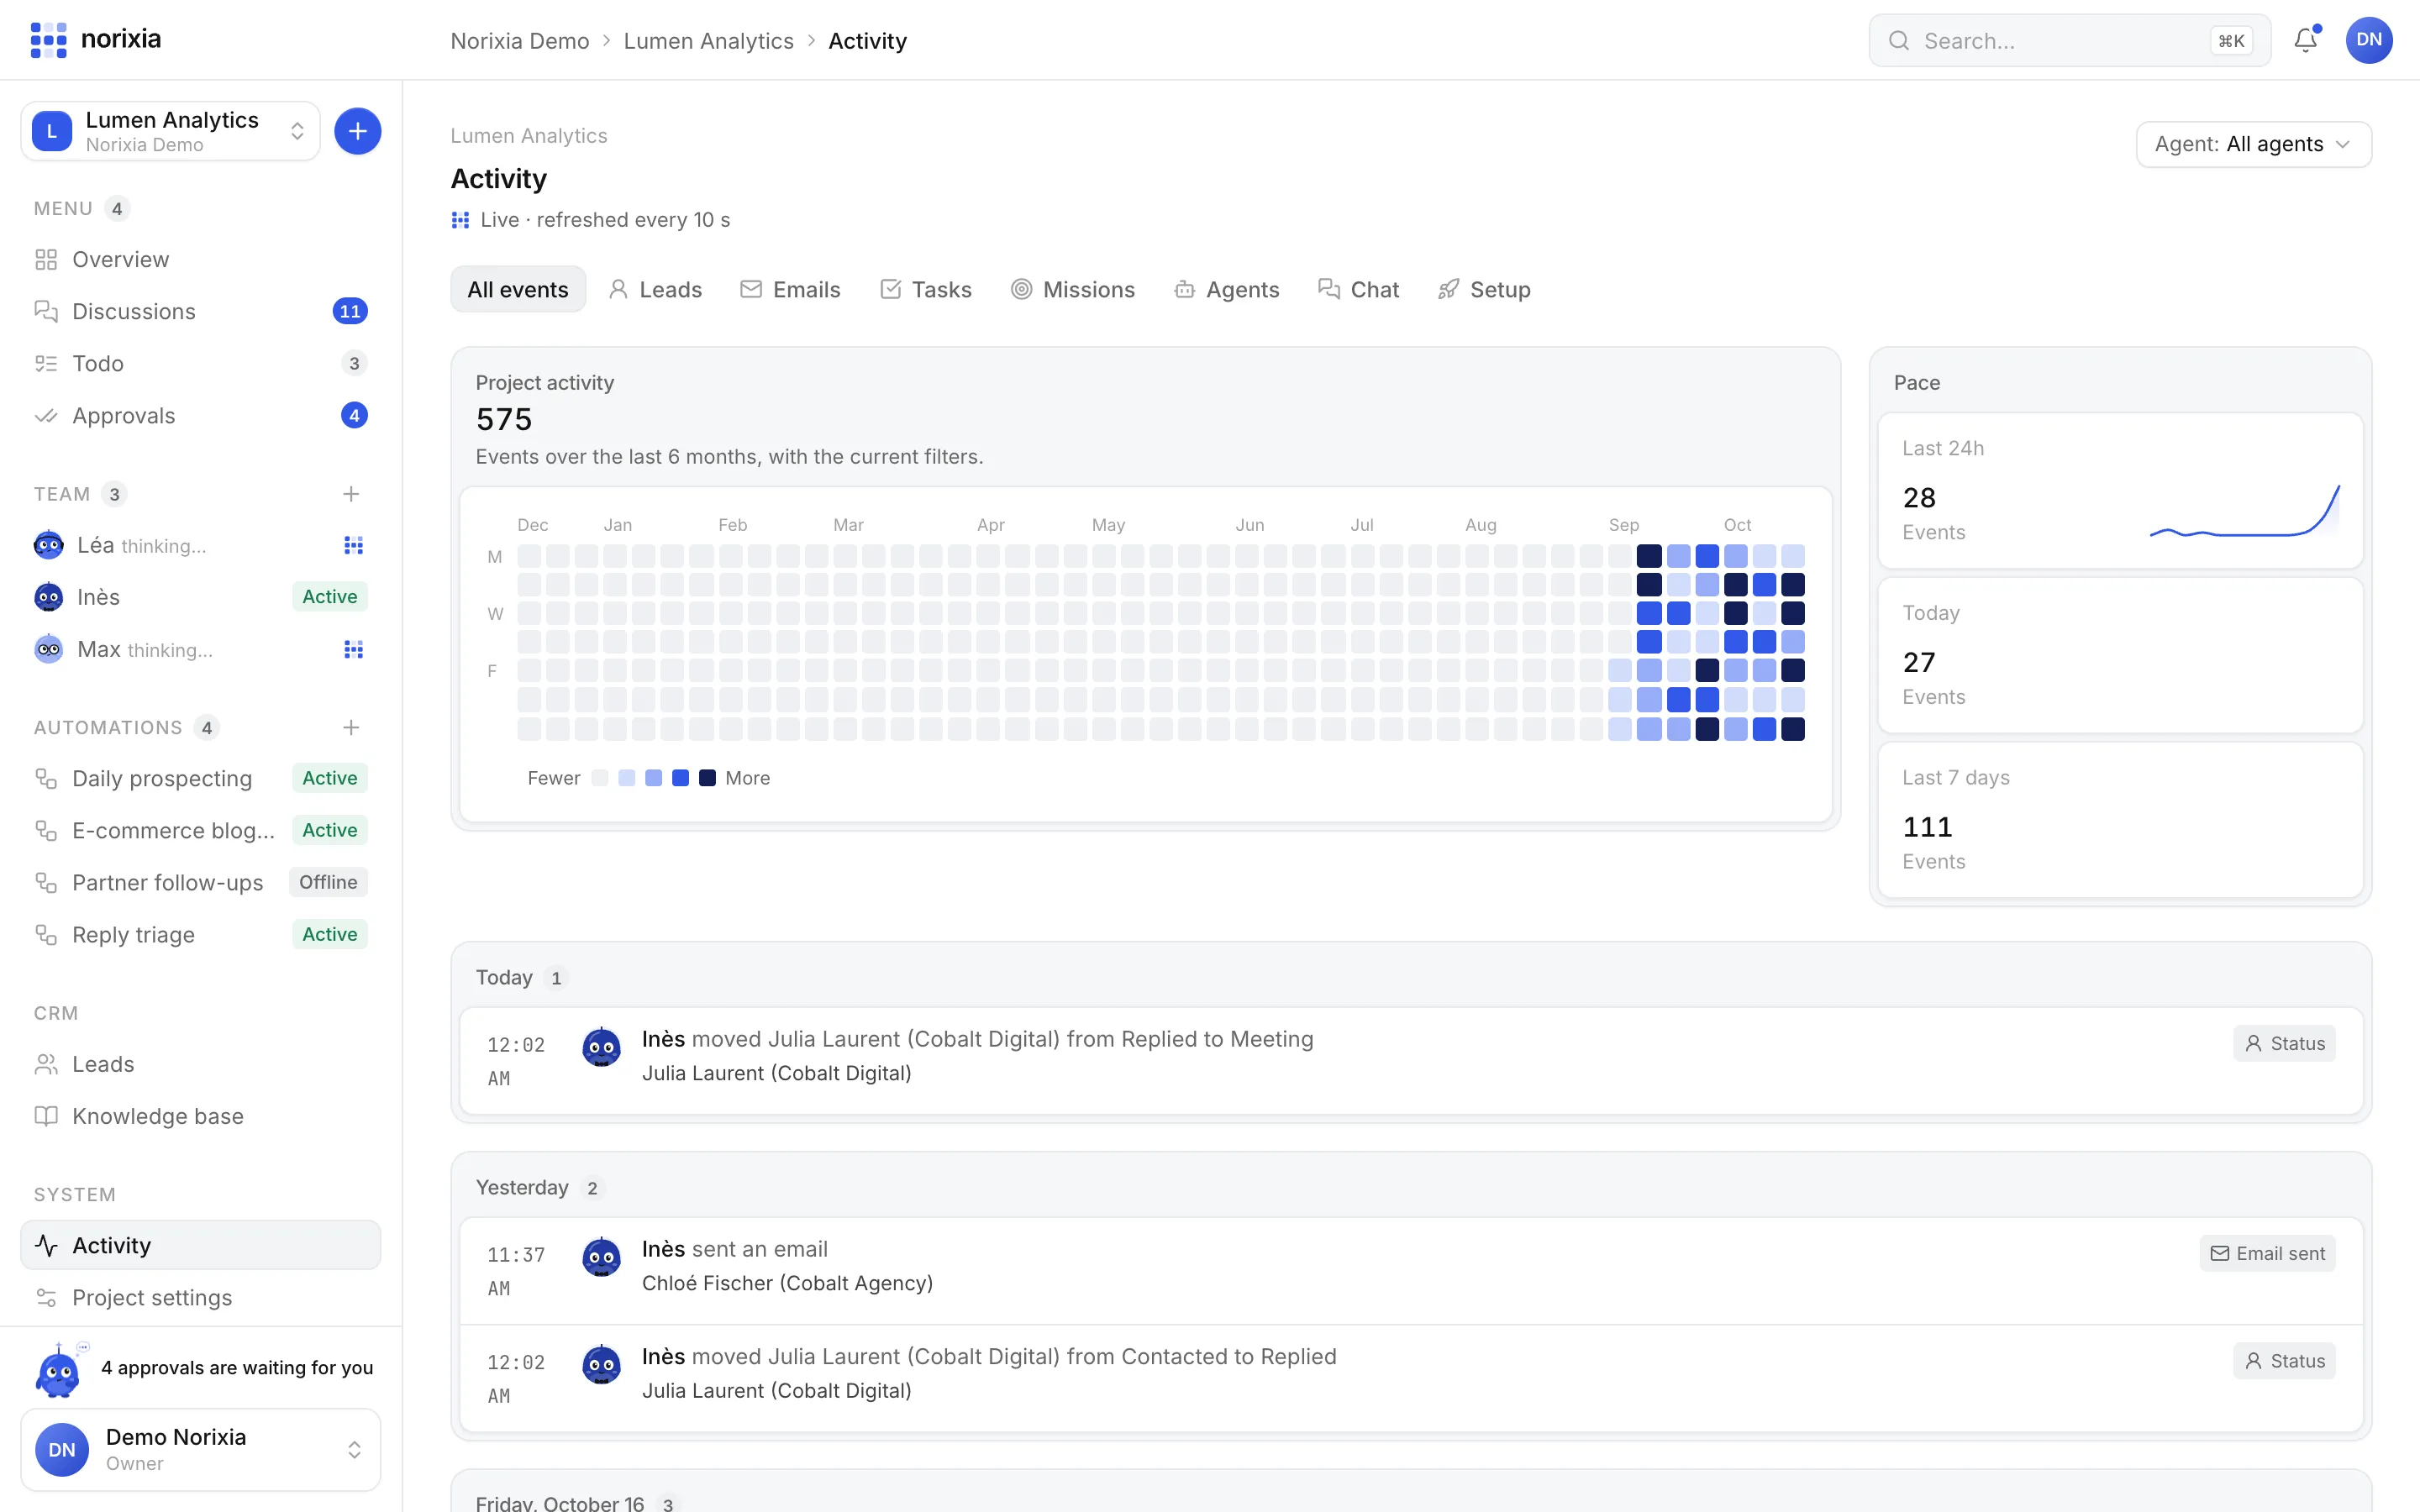
Task: Add a new team member with plus icon
Action: tap(351, 494)
